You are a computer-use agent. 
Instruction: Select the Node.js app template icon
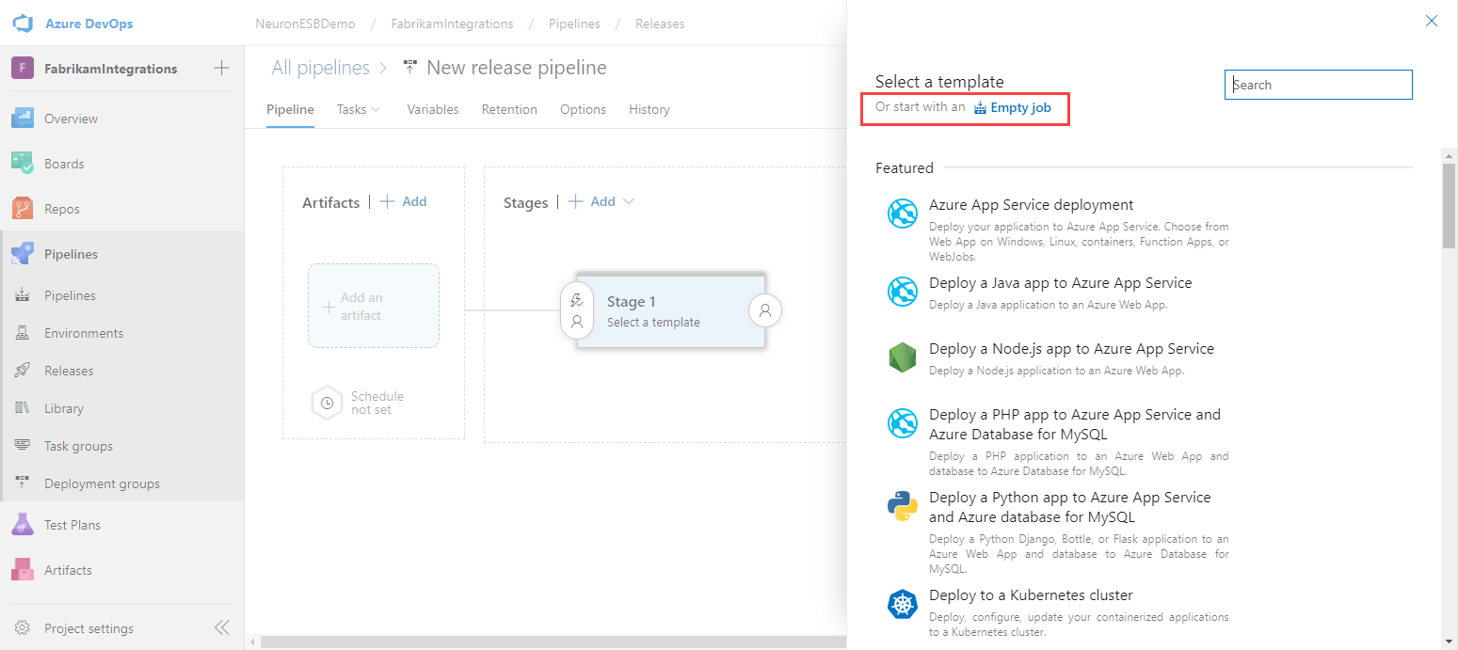coord(903,357)
